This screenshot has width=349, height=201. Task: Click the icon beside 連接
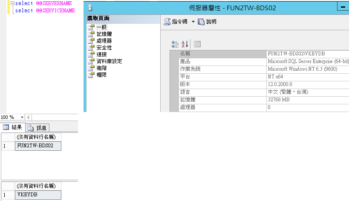pyautogui.click(x=91, y=55)
